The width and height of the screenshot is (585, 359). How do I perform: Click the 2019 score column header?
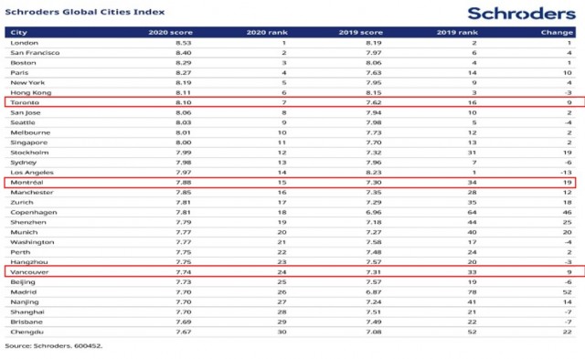pyautogui.click(x=360, y=33)
